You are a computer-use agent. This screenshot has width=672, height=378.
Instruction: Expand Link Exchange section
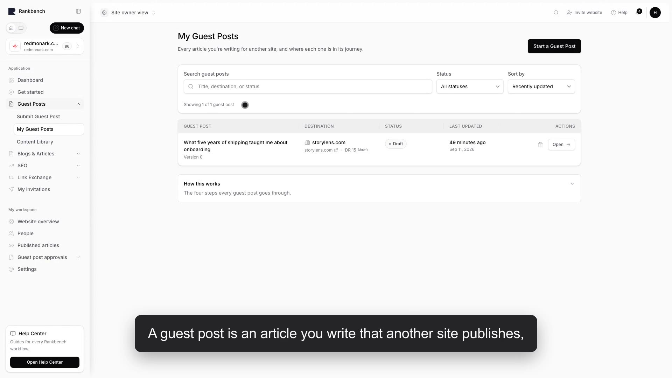coord(45,177)
